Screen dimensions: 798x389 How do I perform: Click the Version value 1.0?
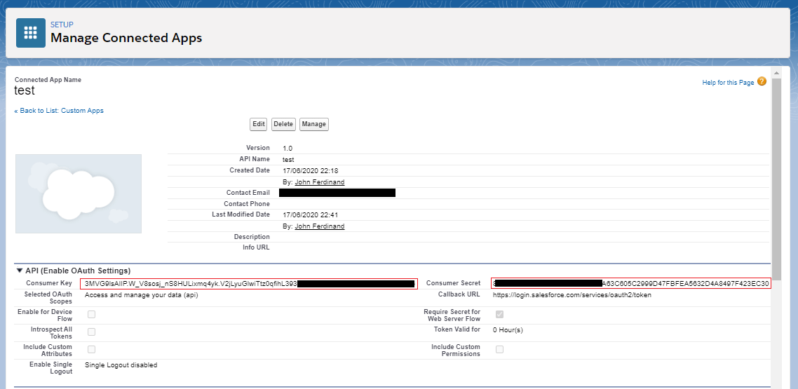pyautogui.click(x=288, y=149)
